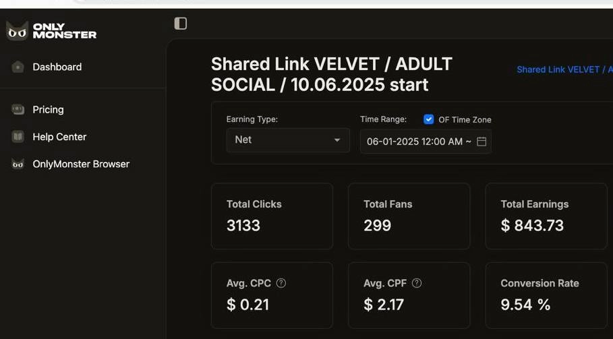Uncheck the OF Time Zone checkbox
Viewport: 613px width, 339px height.
coord(428,119)
